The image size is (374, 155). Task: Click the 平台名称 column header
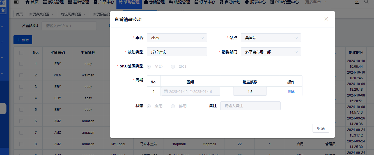pyautogui.click(x=88, y=52)
